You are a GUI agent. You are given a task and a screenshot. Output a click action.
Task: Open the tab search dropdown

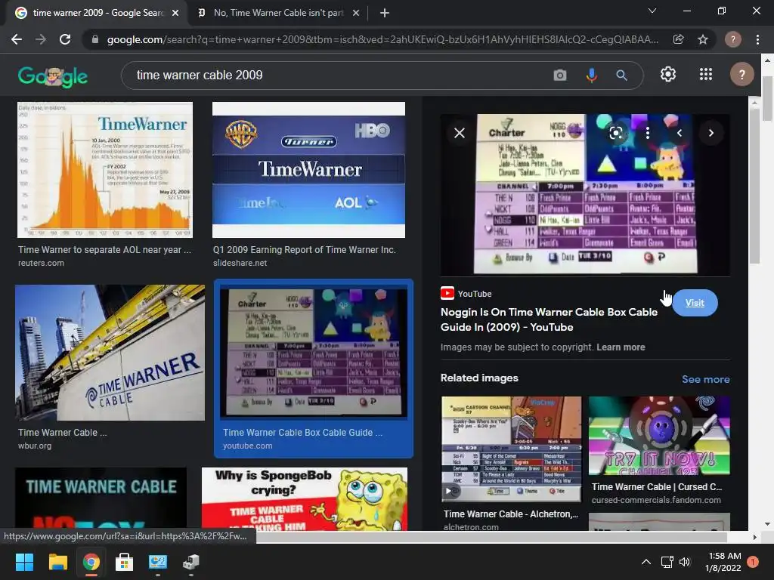tap(652, 11)
